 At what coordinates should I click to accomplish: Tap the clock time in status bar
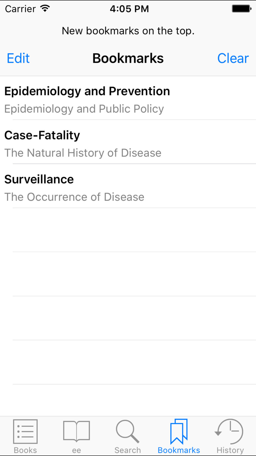pos(129,9)
